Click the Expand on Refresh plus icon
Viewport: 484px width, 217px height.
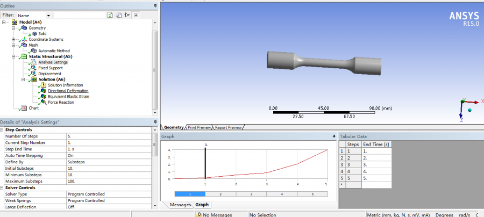136,15
